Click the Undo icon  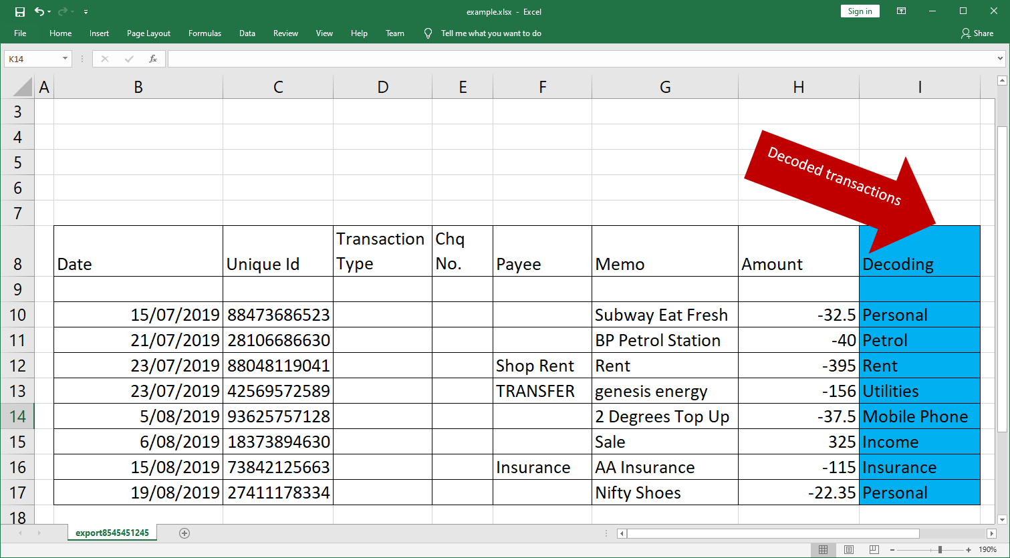[38, 11]
